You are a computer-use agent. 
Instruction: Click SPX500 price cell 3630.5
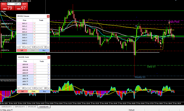coord(24,35)
